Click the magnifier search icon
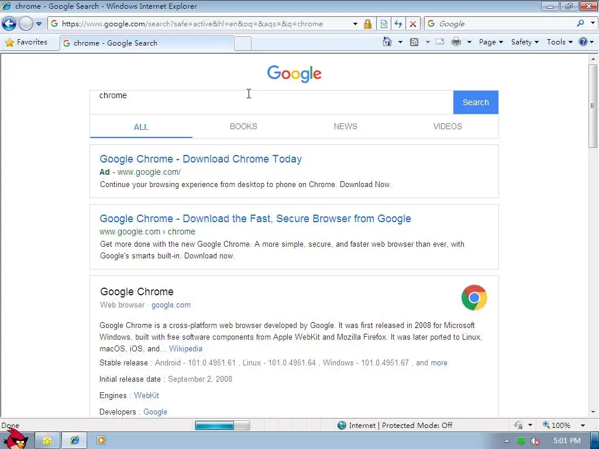 tap(581, 23)
